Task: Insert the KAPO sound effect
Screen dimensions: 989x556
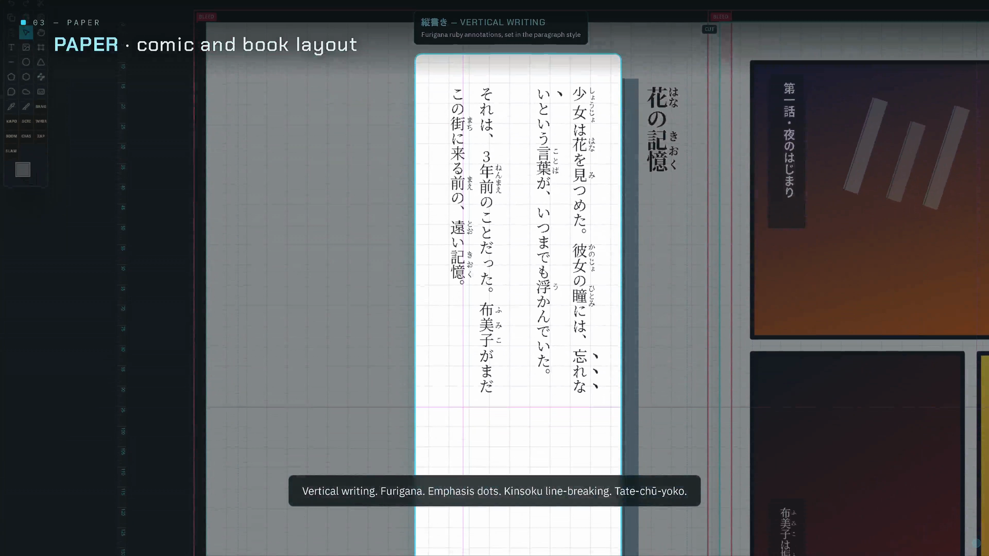Action: point(11,121)
